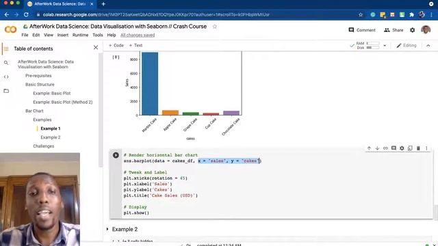Move cell down with arrow icon
Viewport: 438px width, 246px height.
pyautogui.click(x=377, y=148)
